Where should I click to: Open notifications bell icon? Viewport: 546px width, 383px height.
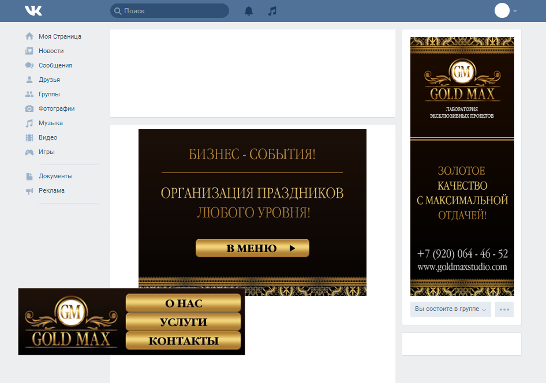coord(249,11)
